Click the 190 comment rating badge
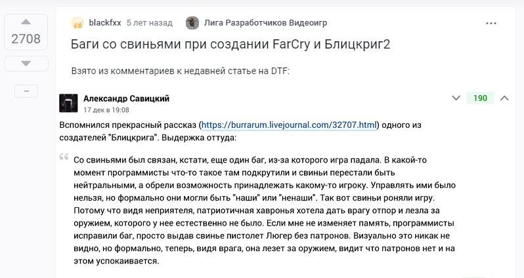The width and height of the screenshot is (524, 278). pos(480,98)
